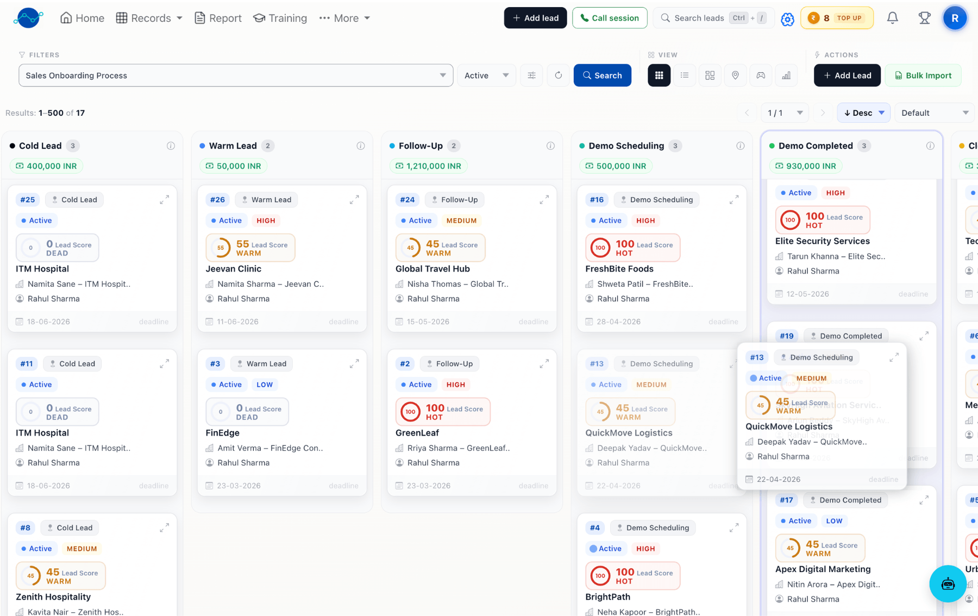The width and height of the screenshot is (978, 616).
Task: Click the HIGH priority tag on card #26
Action: tap(266, 221)
